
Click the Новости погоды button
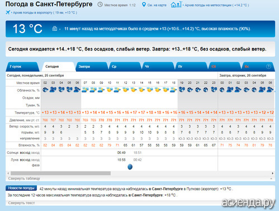21,188
